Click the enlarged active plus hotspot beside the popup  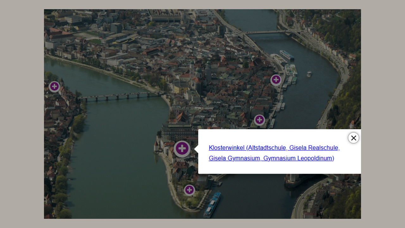coord(182,149)
